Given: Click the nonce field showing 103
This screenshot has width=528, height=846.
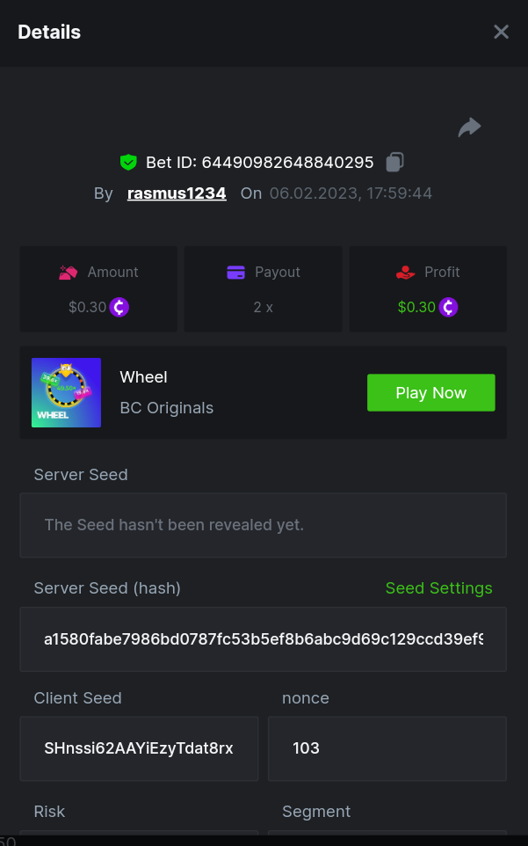Looking at the screenshot, I should [x=387, y=748].
